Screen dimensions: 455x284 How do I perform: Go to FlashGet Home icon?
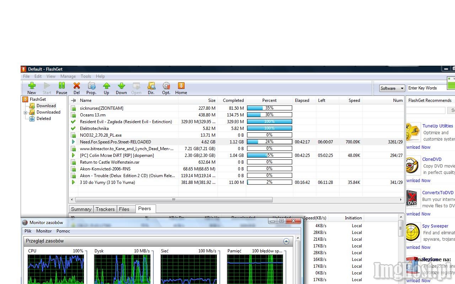coord(181,88)
